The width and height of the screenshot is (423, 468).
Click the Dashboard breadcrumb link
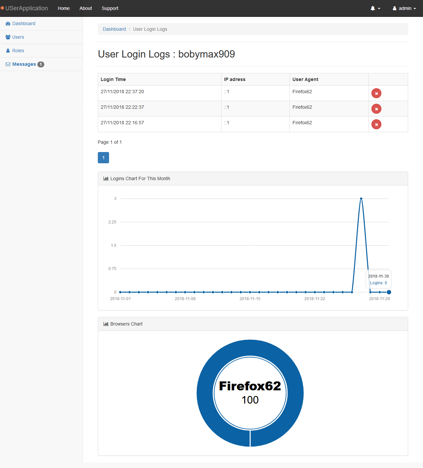click(x=114, y=29)
